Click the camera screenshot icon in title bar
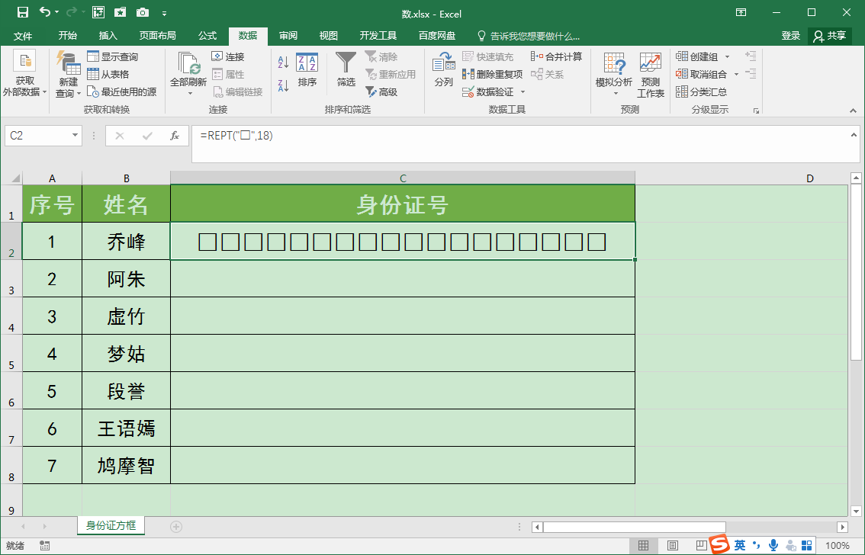Screen dimensions: 865x555 pos(143,12)
